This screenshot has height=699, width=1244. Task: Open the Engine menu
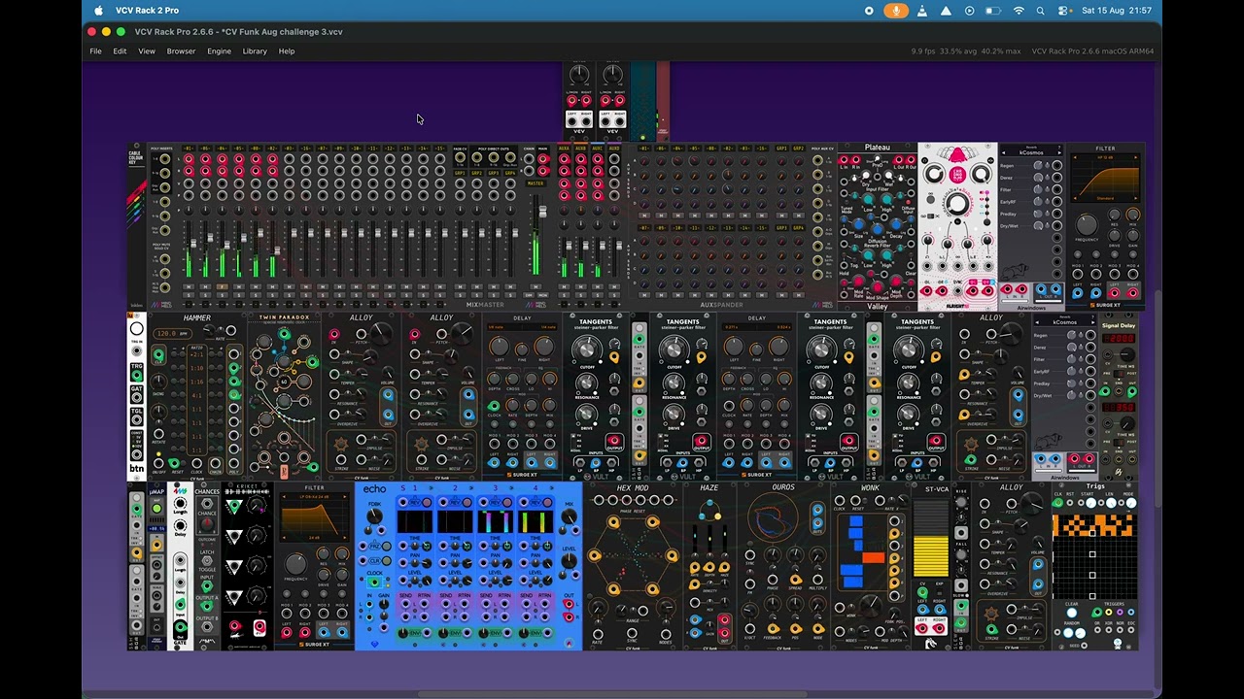pyautogui.click(x=219, y=51)
